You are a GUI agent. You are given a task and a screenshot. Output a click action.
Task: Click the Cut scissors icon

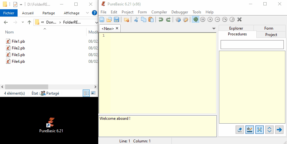[136, 19]
